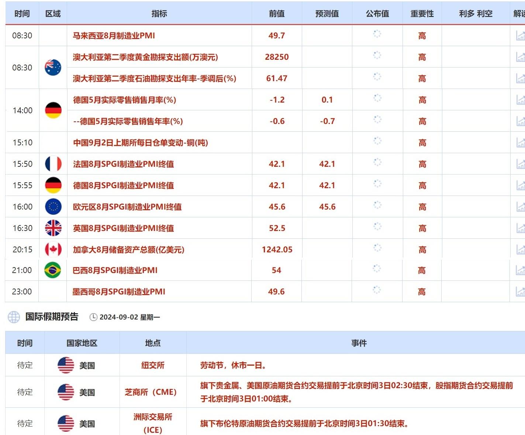Screen dimensions: 525x435
Task: Click the Canada flag icon
Action: [53, 249]
